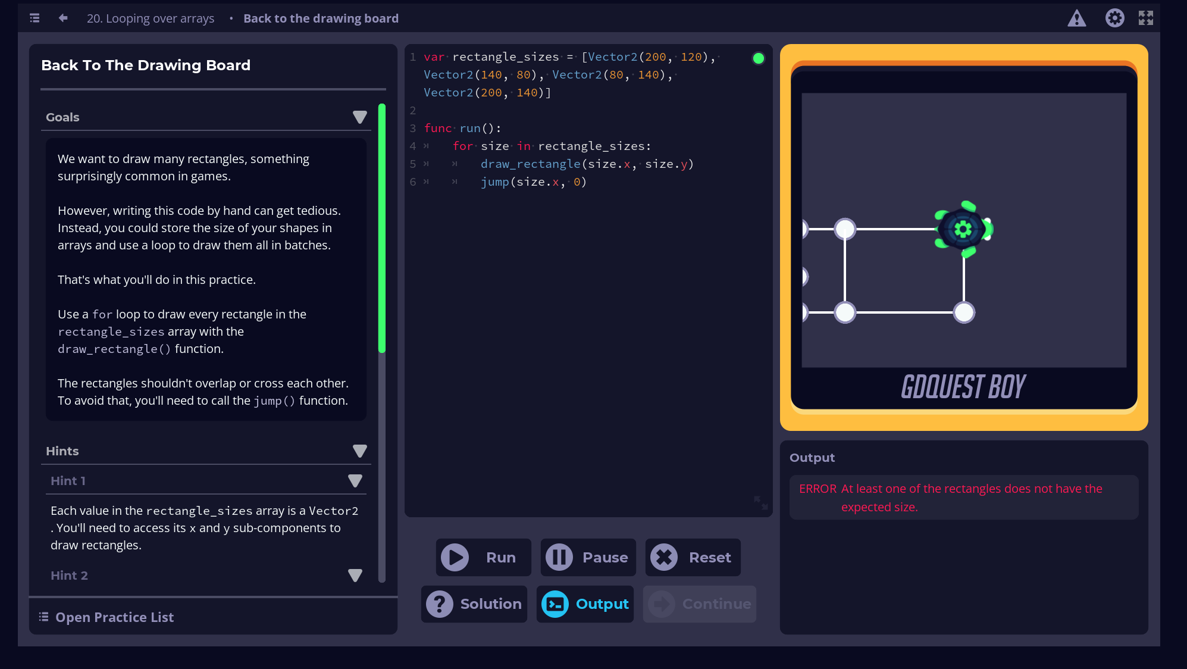Open the report issue warning icon
The image size is (1187, 669).
pos(1077,18)
